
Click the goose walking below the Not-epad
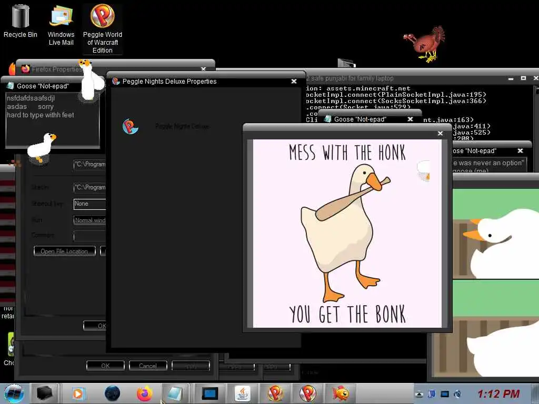coord(42,148)
